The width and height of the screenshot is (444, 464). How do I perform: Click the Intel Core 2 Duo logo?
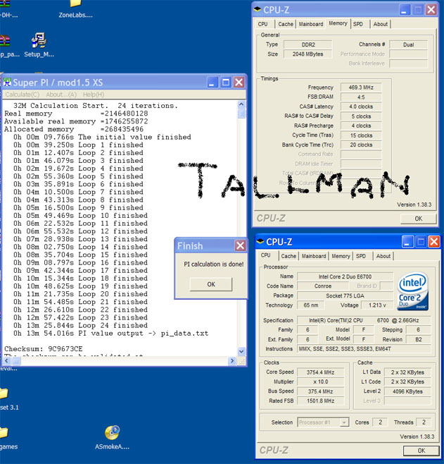tap(412, 291)
